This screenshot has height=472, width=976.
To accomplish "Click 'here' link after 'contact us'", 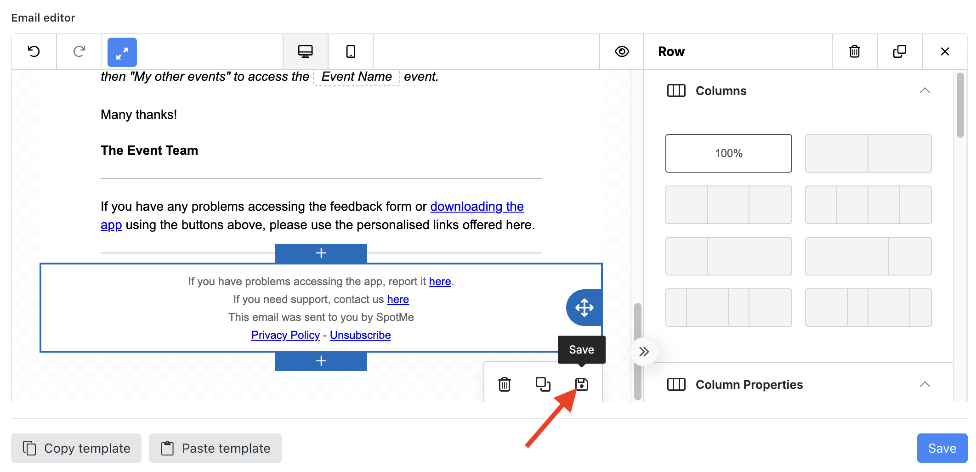I will 398,299.
